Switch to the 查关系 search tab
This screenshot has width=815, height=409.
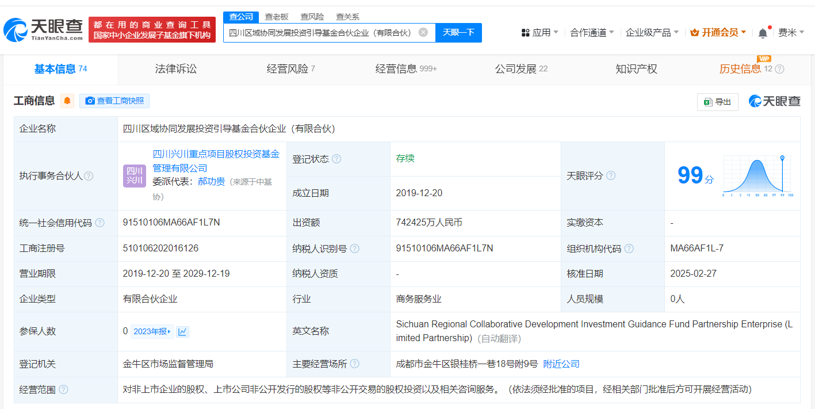[x=348, y=17]
